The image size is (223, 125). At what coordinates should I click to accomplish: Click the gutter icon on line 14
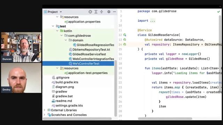[x=125, y=44]
